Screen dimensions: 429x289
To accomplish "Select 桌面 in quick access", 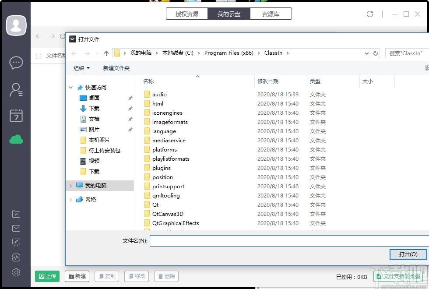I will (x=94, y=98).
